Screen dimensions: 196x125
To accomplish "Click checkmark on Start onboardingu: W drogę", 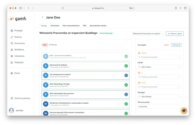I will pyautogui.click(x=126, y=85).
